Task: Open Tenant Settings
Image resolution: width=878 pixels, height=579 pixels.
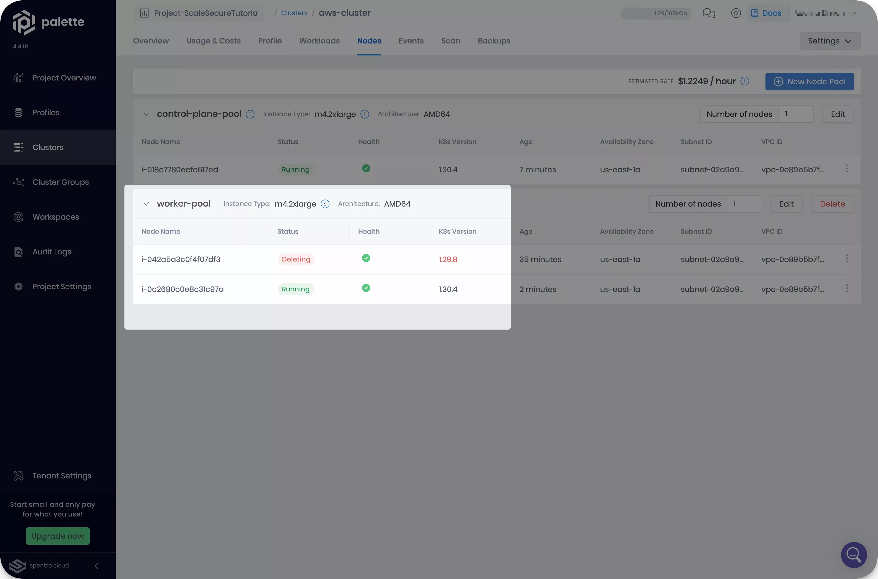Action: (61, 476)
